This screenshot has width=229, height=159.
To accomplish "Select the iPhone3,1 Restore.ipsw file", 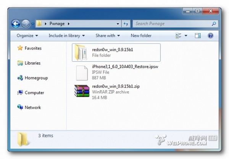I will tap(82, 72).
